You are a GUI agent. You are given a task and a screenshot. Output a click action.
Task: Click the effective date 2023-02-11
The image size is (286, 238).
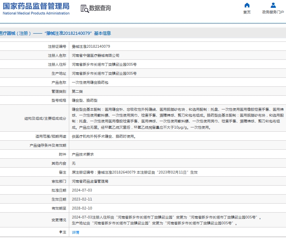(x=82, y=199)
